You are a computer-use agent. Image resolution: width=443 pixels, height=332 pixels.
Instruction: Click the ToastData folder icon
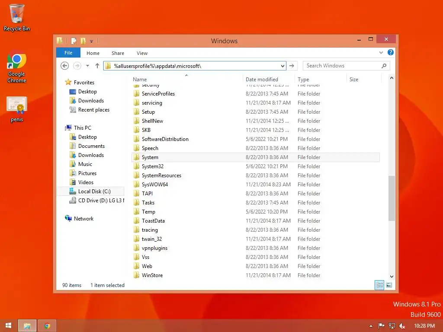pos(136,220)
